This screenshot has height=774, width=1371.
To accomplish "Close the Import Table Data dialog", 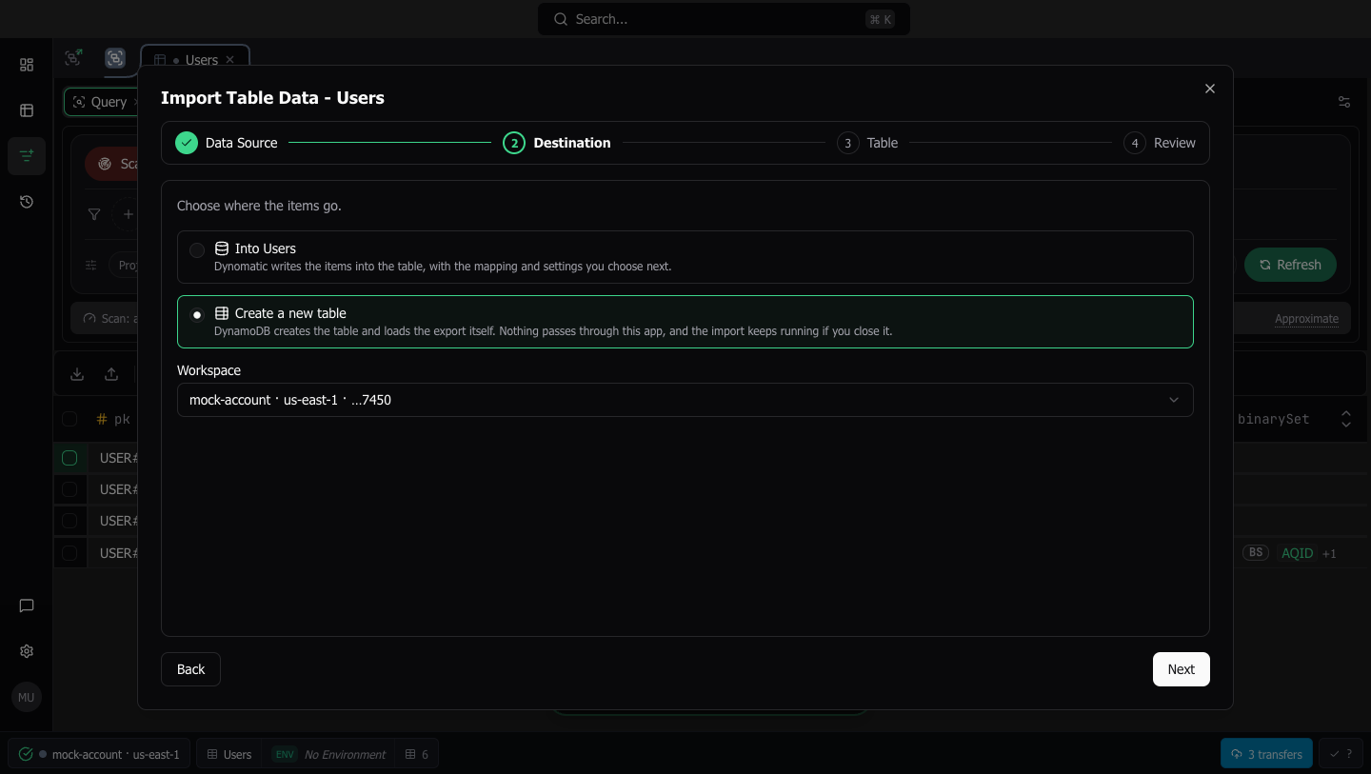I will click(1210, 89).
